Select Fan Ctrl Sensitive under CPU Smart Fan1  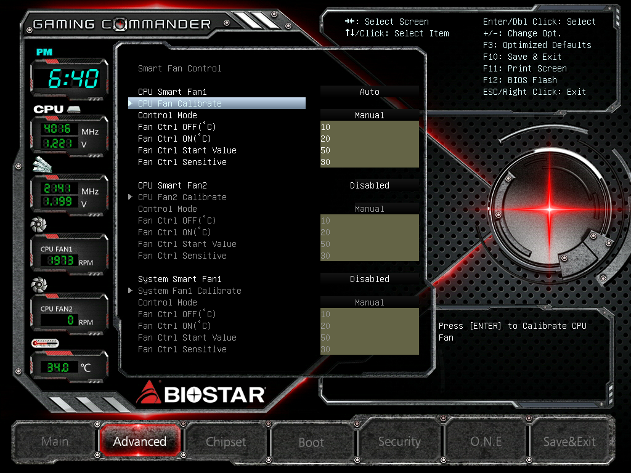pos(182,162)
